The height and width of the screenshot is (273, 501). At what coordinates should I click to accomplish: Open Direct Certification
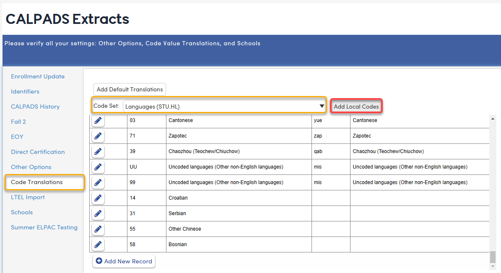[x=38, y=152]
